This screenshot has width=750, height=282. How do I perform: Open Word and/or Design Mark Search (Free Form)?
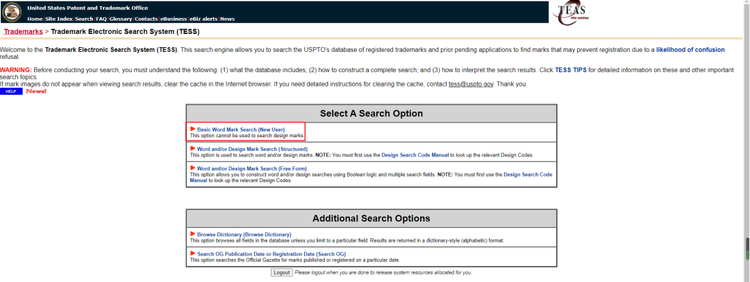coord(253,168)
